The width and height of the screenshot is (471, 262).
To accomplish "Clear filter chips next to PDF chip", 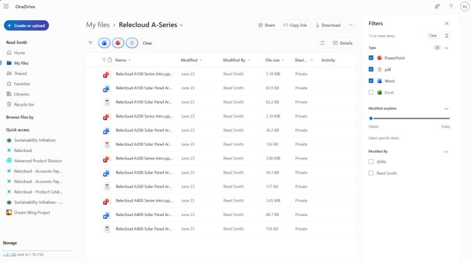I will pyautogui.click(x=147, y=43).
